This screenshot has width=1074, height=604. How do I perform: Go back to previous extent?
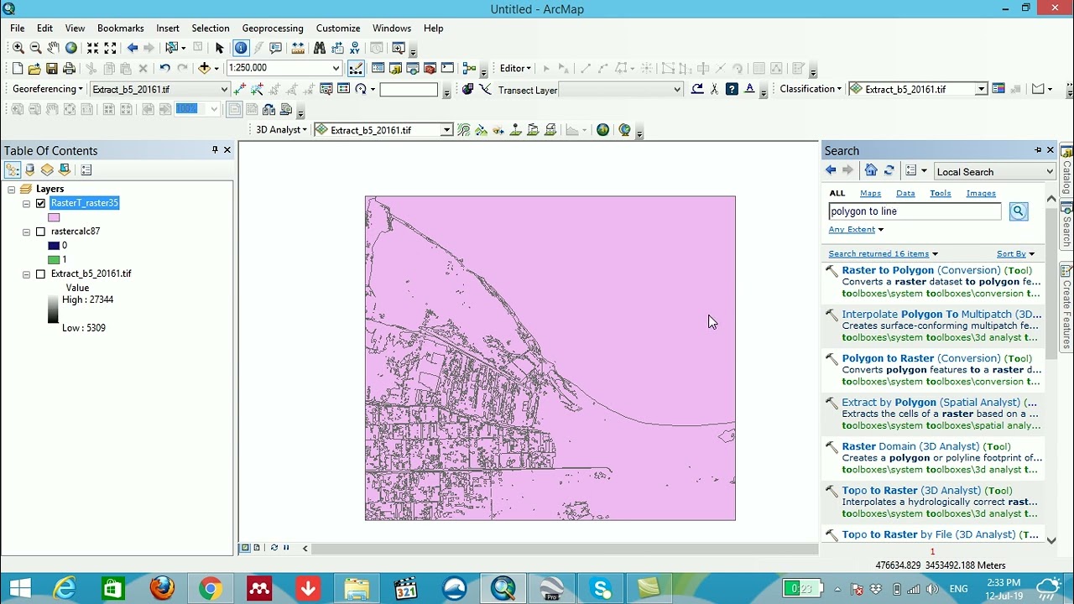(x=132, y=48)
